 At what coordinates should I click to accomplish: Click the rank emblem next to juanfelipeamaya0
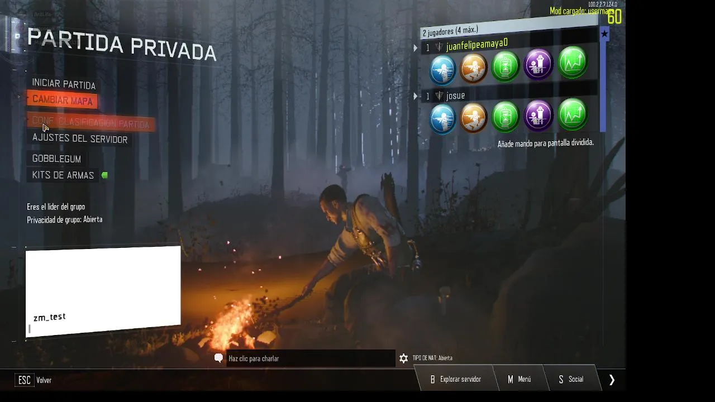[439, 47]
